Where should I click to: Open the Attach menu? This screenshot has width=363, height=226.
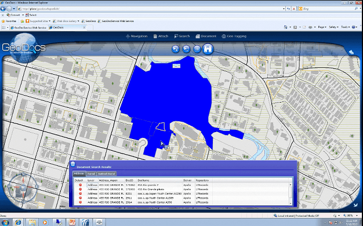click(161, 36)
